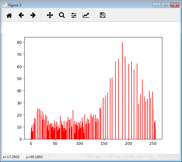Activate the Pan axes tool
Image resolution: width=182 pixels, height=162 pixels.
tap(50, 15)
